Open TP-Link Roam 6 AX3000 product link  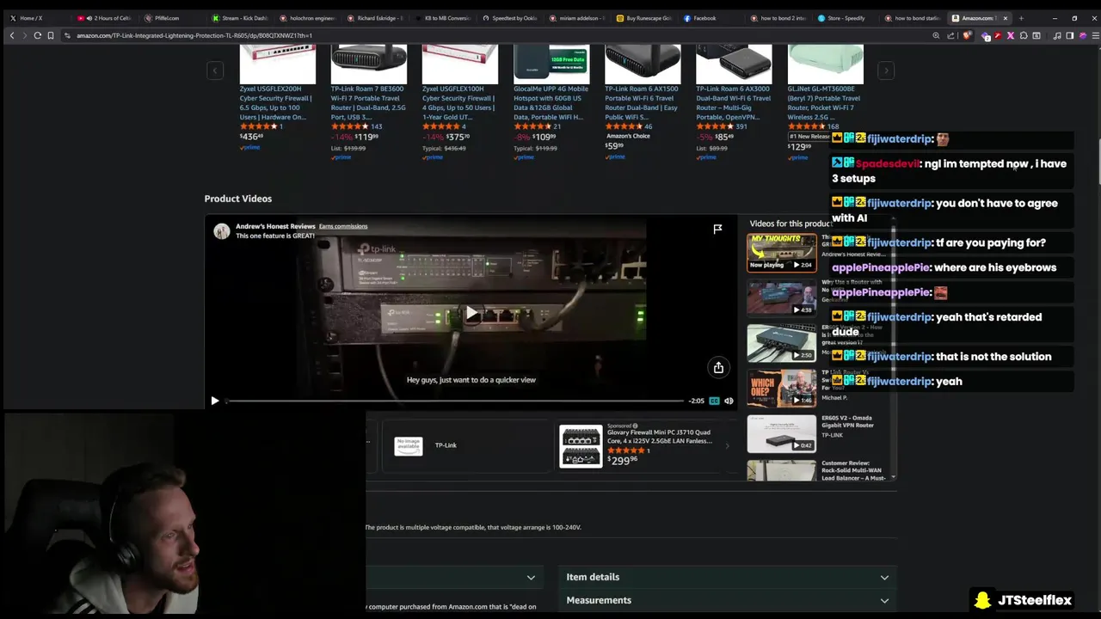pyautogui.click(x=733, y=102)
